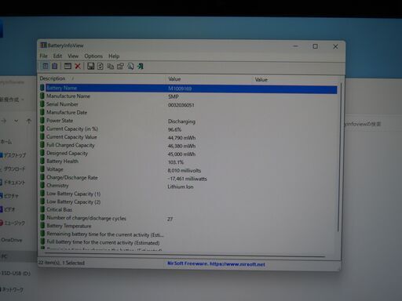Click the battery icon of Low Battery Capacity (2)
The width and height of the screenshot is (402, 301).
click(42, 201)
